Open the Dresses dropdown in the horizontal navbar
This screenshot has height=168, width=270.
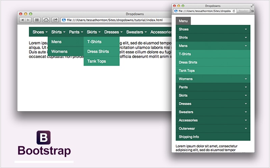tap(113, 32)
